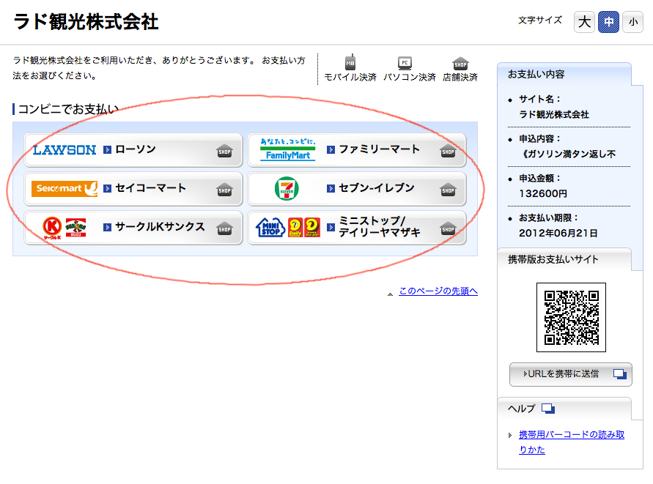Click the Lawson logo icon
The image size is (653, 484).
pos(64,150)
